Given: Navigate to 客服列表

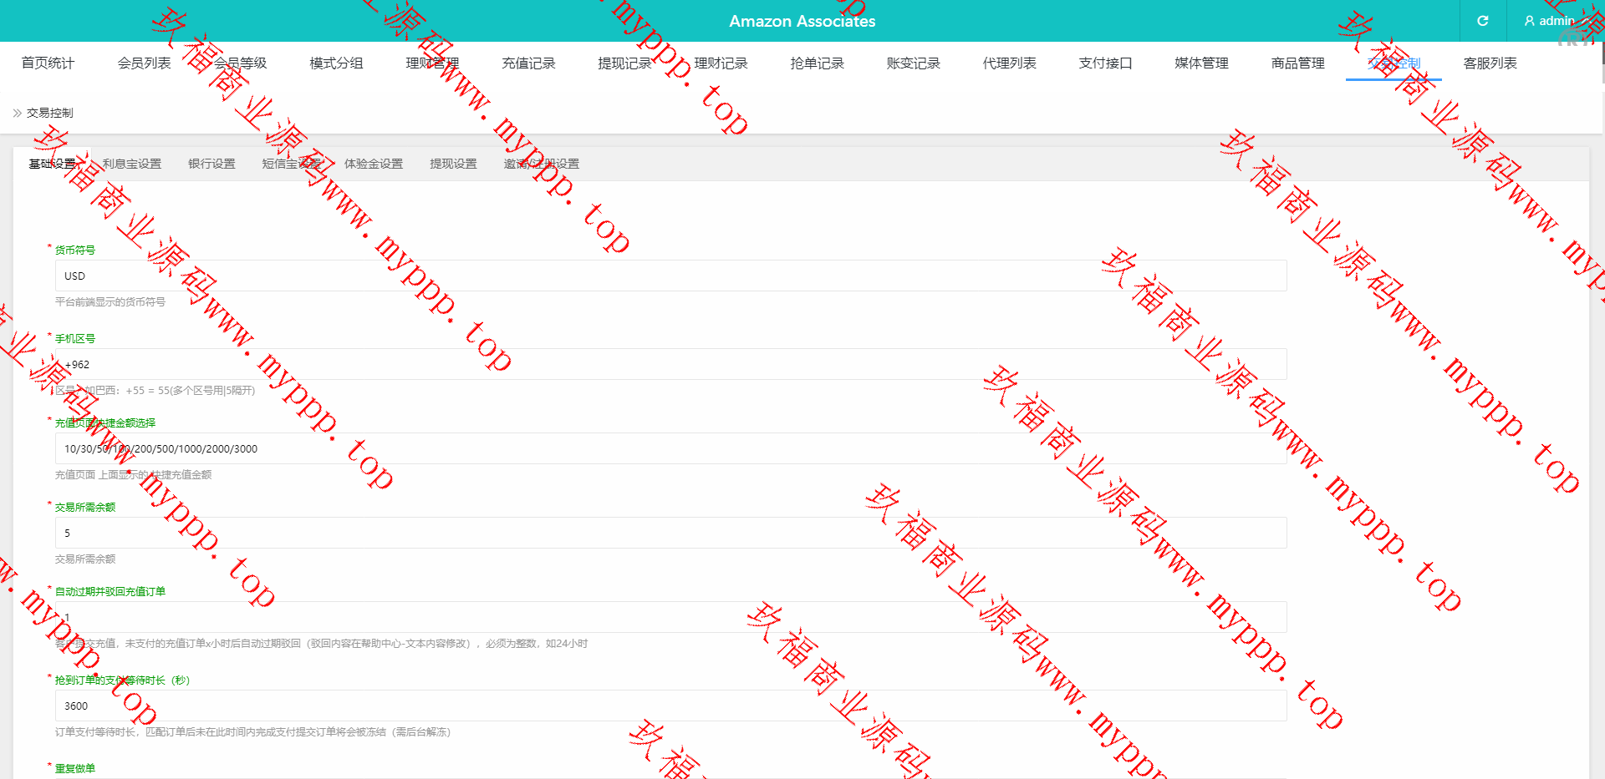Looking at the screenshot, I should [x=1490, y=63].
